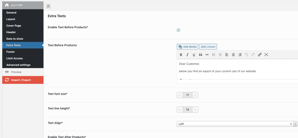Screen dimensions: 298x138
Task: Center align the editor text
Action: (233, 55)
